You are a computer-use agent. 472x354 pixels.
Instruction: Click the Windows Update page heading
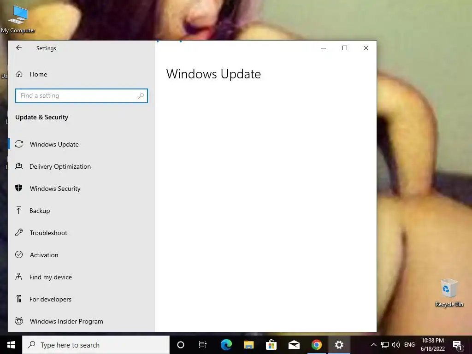(213, 74)
